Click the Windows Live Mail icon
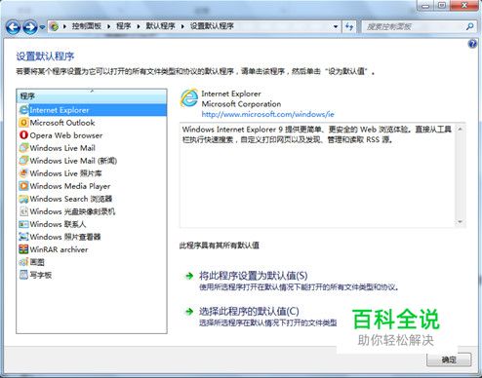 coord(23,148)
